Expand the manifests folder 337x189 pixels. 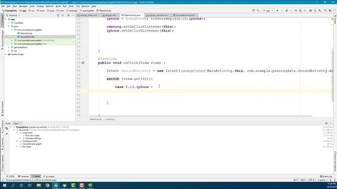[9, 23]
